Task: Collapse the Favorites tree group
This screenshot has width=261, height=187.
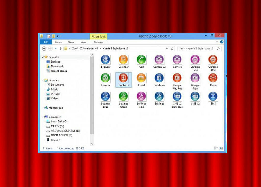Action: tap(43, 57)
